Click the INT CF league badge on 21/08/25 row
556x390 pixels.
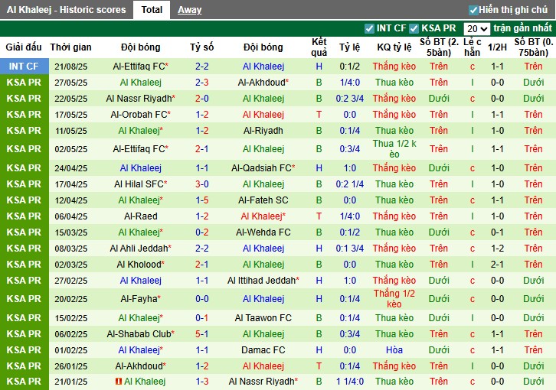[x=24, y=67]
